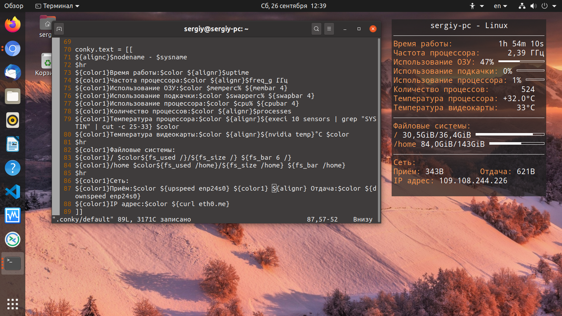Open Rhythmbox music player in dock
Screen dimensions: 562x316
click(x=13, y=120)
